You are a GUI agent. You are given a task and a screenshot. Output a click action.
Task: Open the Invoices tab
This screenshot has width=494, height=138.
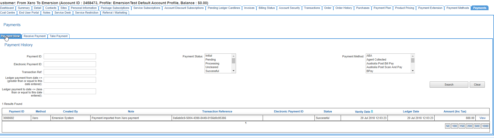[x=249, y=8]
